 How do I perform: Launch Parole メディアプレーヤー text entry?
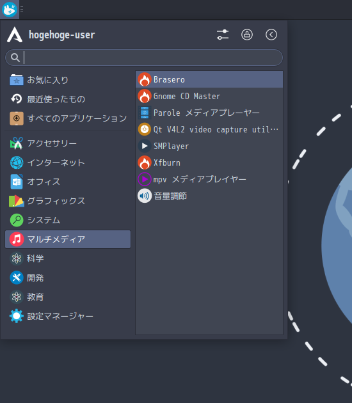tap(207, 113)
